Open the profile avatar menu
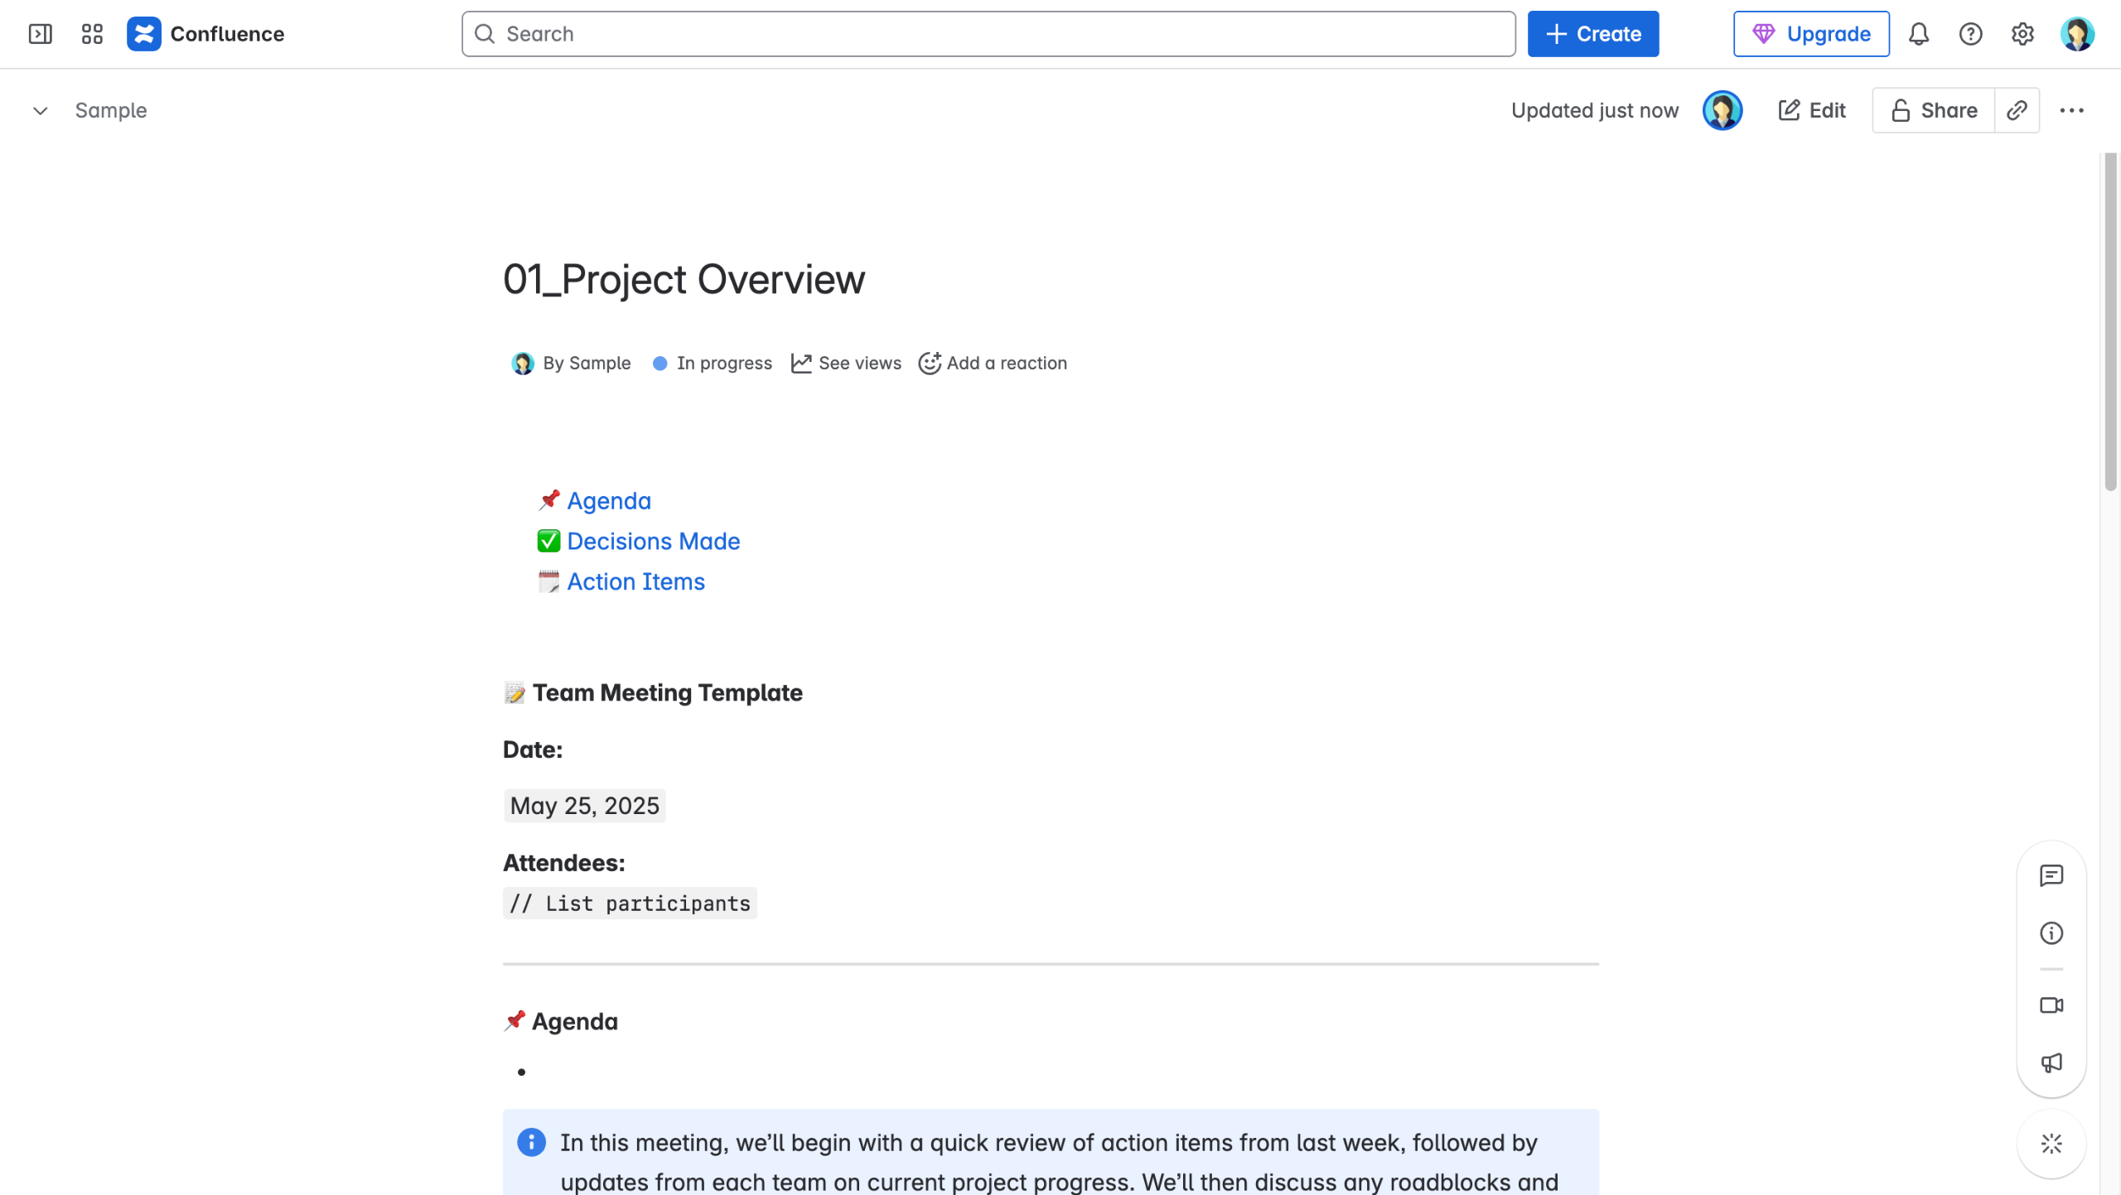The height and width of the screenshot is (1195, 2121). pyautogui.click(x=2077, y=34)
